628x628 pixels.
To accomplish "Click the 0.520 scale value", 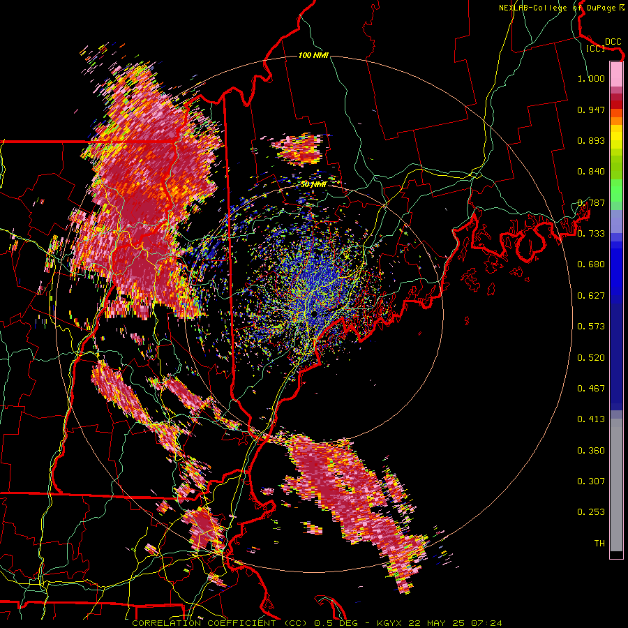I will [591, 358].
